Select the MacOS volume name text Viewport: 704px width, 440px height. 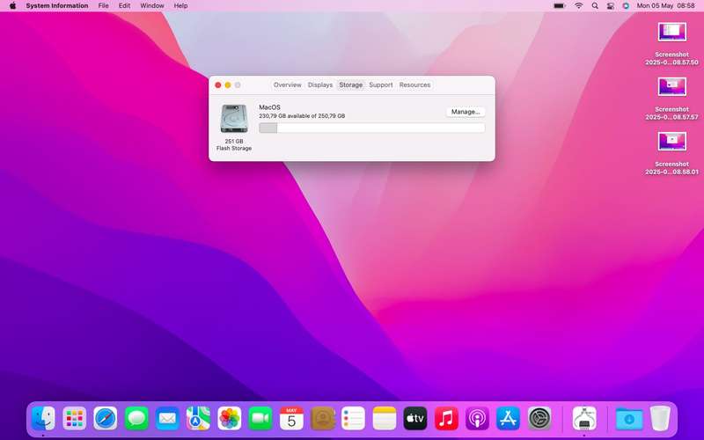(x=269, y=107)
